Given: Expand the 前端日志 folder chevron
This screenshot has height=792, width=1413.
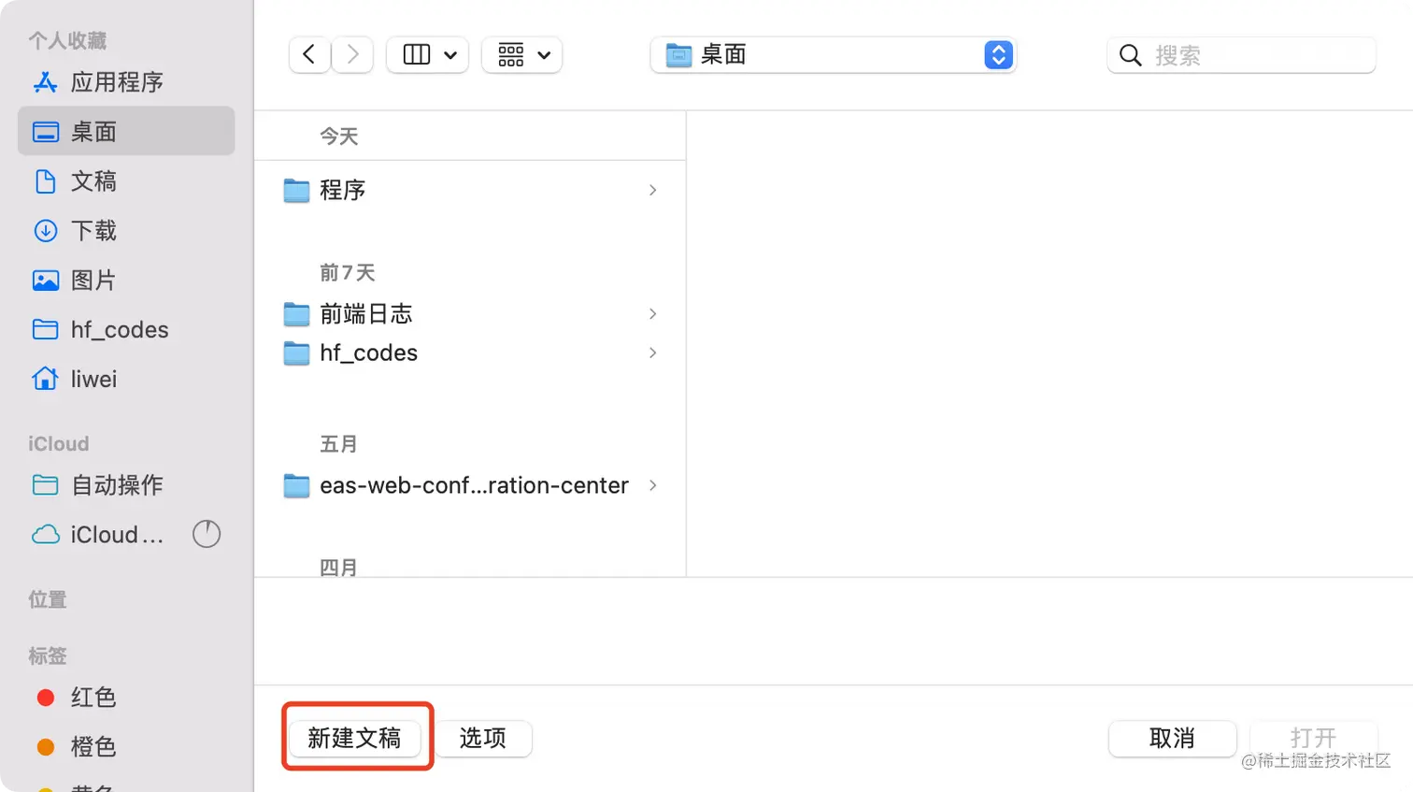Looking at the screenshot, I should click(x=652, y=313).
